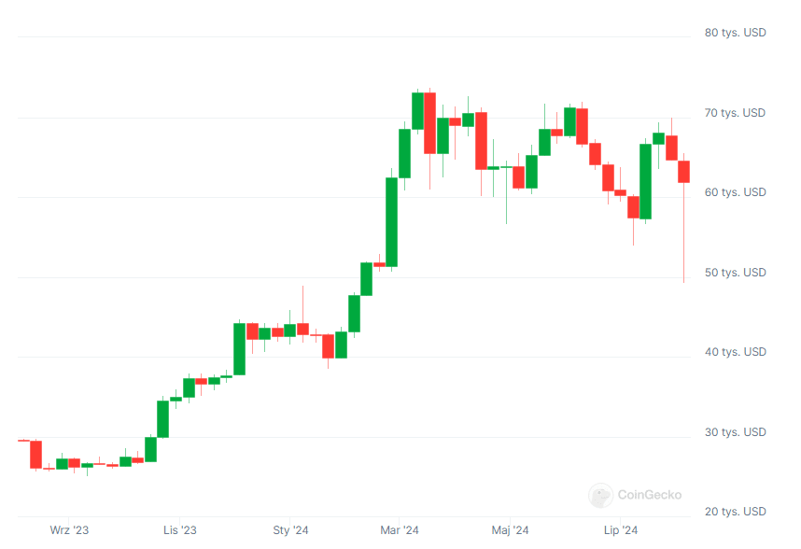
Task: Select the Wrz '23 date label
Action: pos(69,530)
